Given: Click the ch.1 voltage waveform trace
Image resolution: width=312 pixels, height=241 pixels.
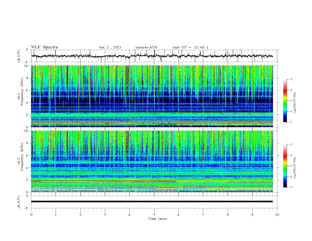Looking at the screenshot, I should (x=152, y=56).
